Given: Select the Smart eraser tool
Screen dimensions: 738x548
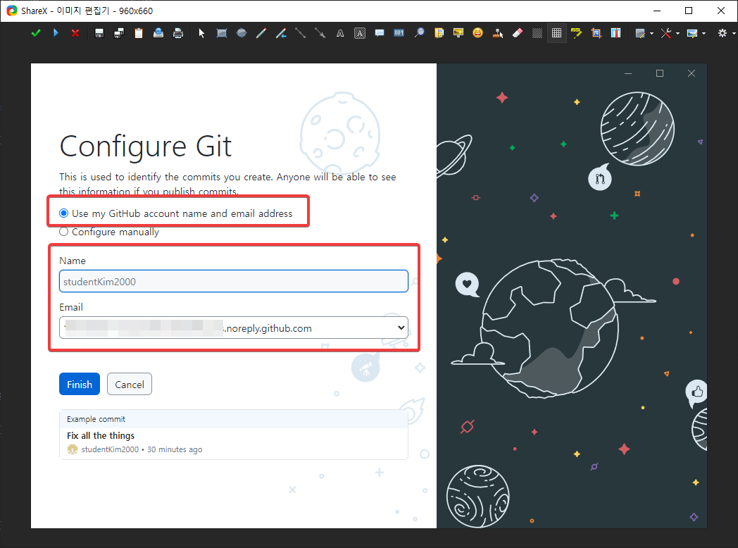Looking at the screenshot, I should pos(518,33).
